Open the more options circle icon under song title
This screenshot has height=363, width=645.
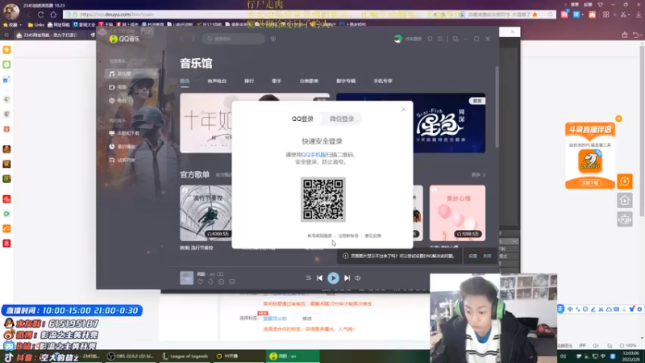click(221, 282)
